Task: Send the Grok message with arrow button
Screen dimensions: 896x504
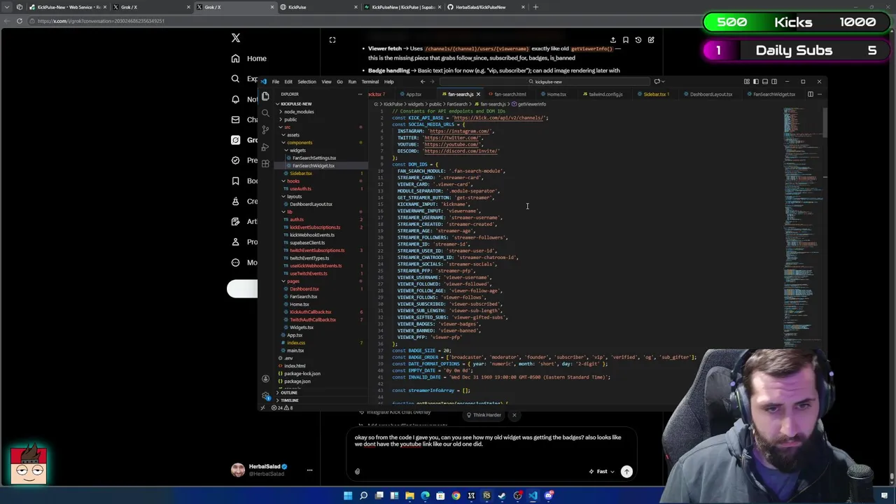Action: coord(626,471)
